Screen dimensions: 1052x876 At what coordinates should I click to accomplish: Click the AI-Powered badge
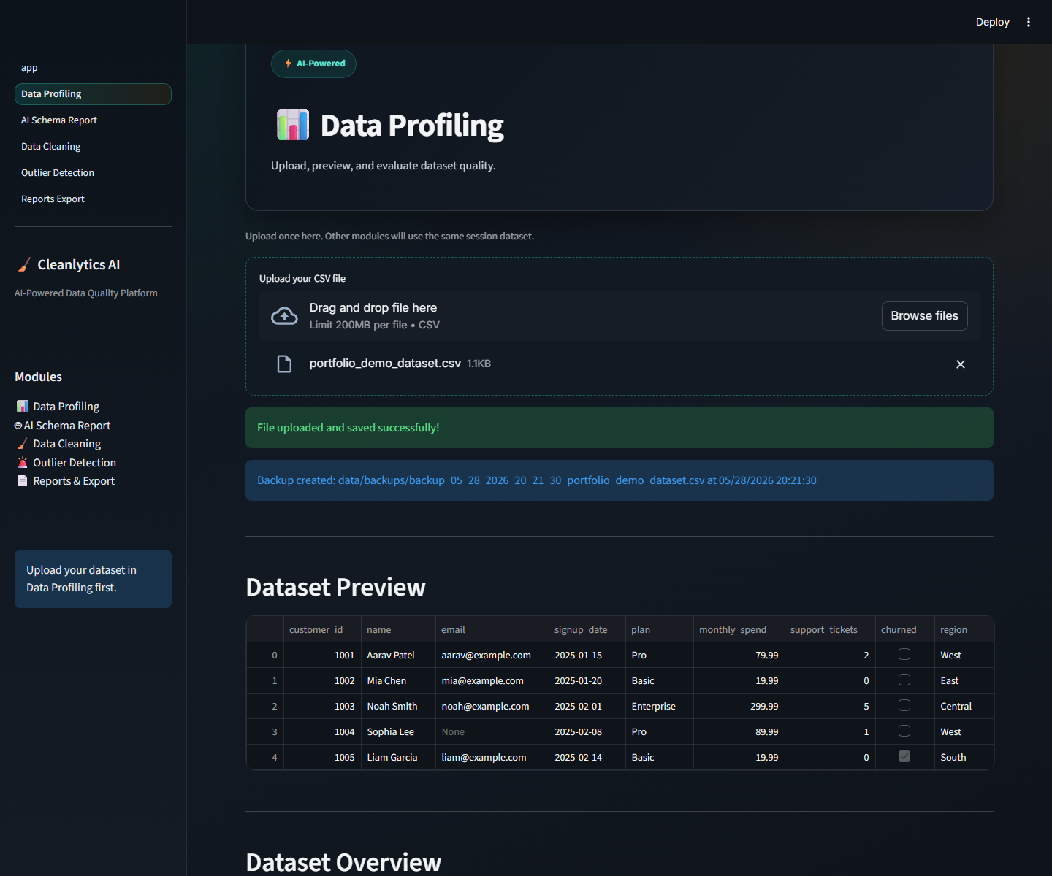coord(313,64)
